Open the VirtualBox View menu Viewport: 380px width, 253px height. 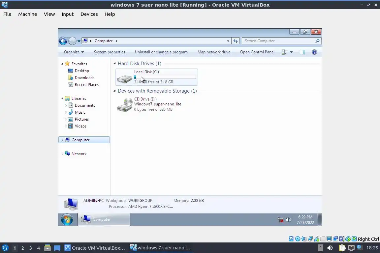49,14
